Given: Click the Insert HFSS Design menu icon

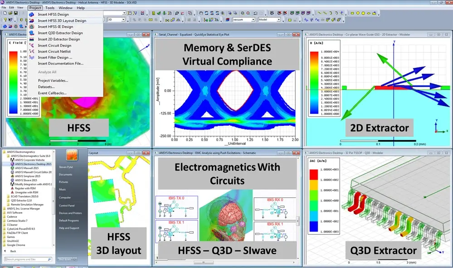Looking at the screenshot, I should pos(32,14).
